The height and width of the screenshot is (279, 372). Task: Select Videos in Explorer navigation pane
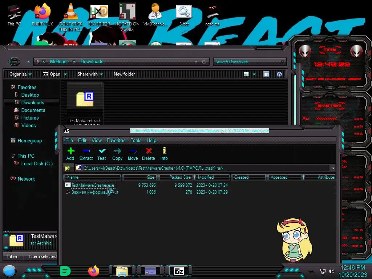point(28,125)
